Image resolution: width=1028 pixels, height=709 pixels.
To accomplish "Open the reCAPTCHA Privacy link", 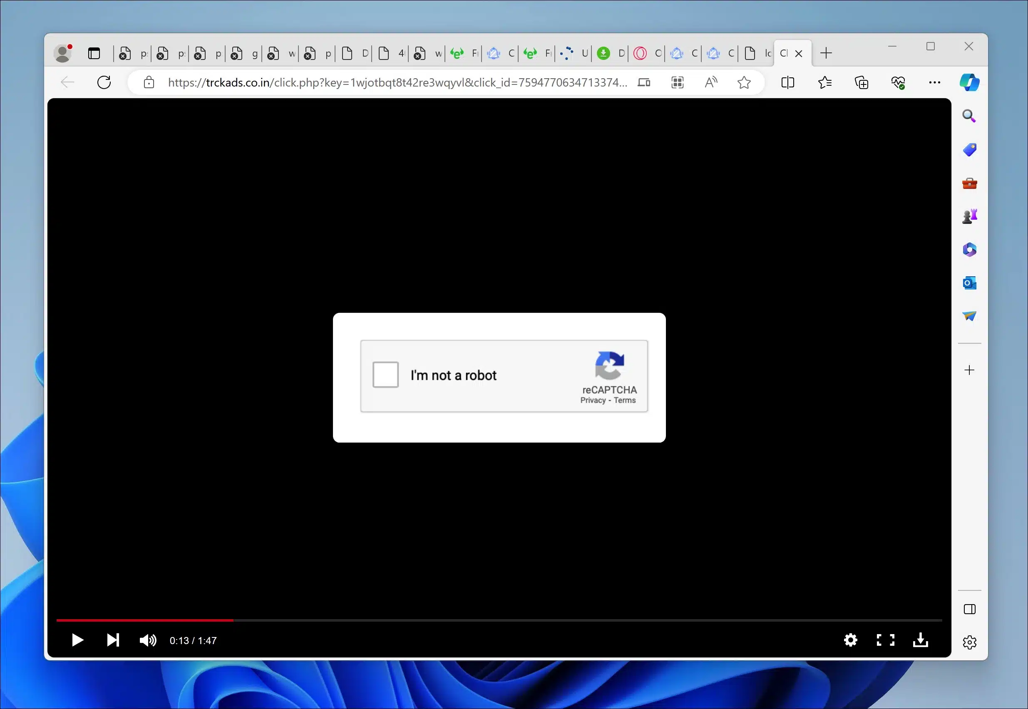I will point(593,400).
